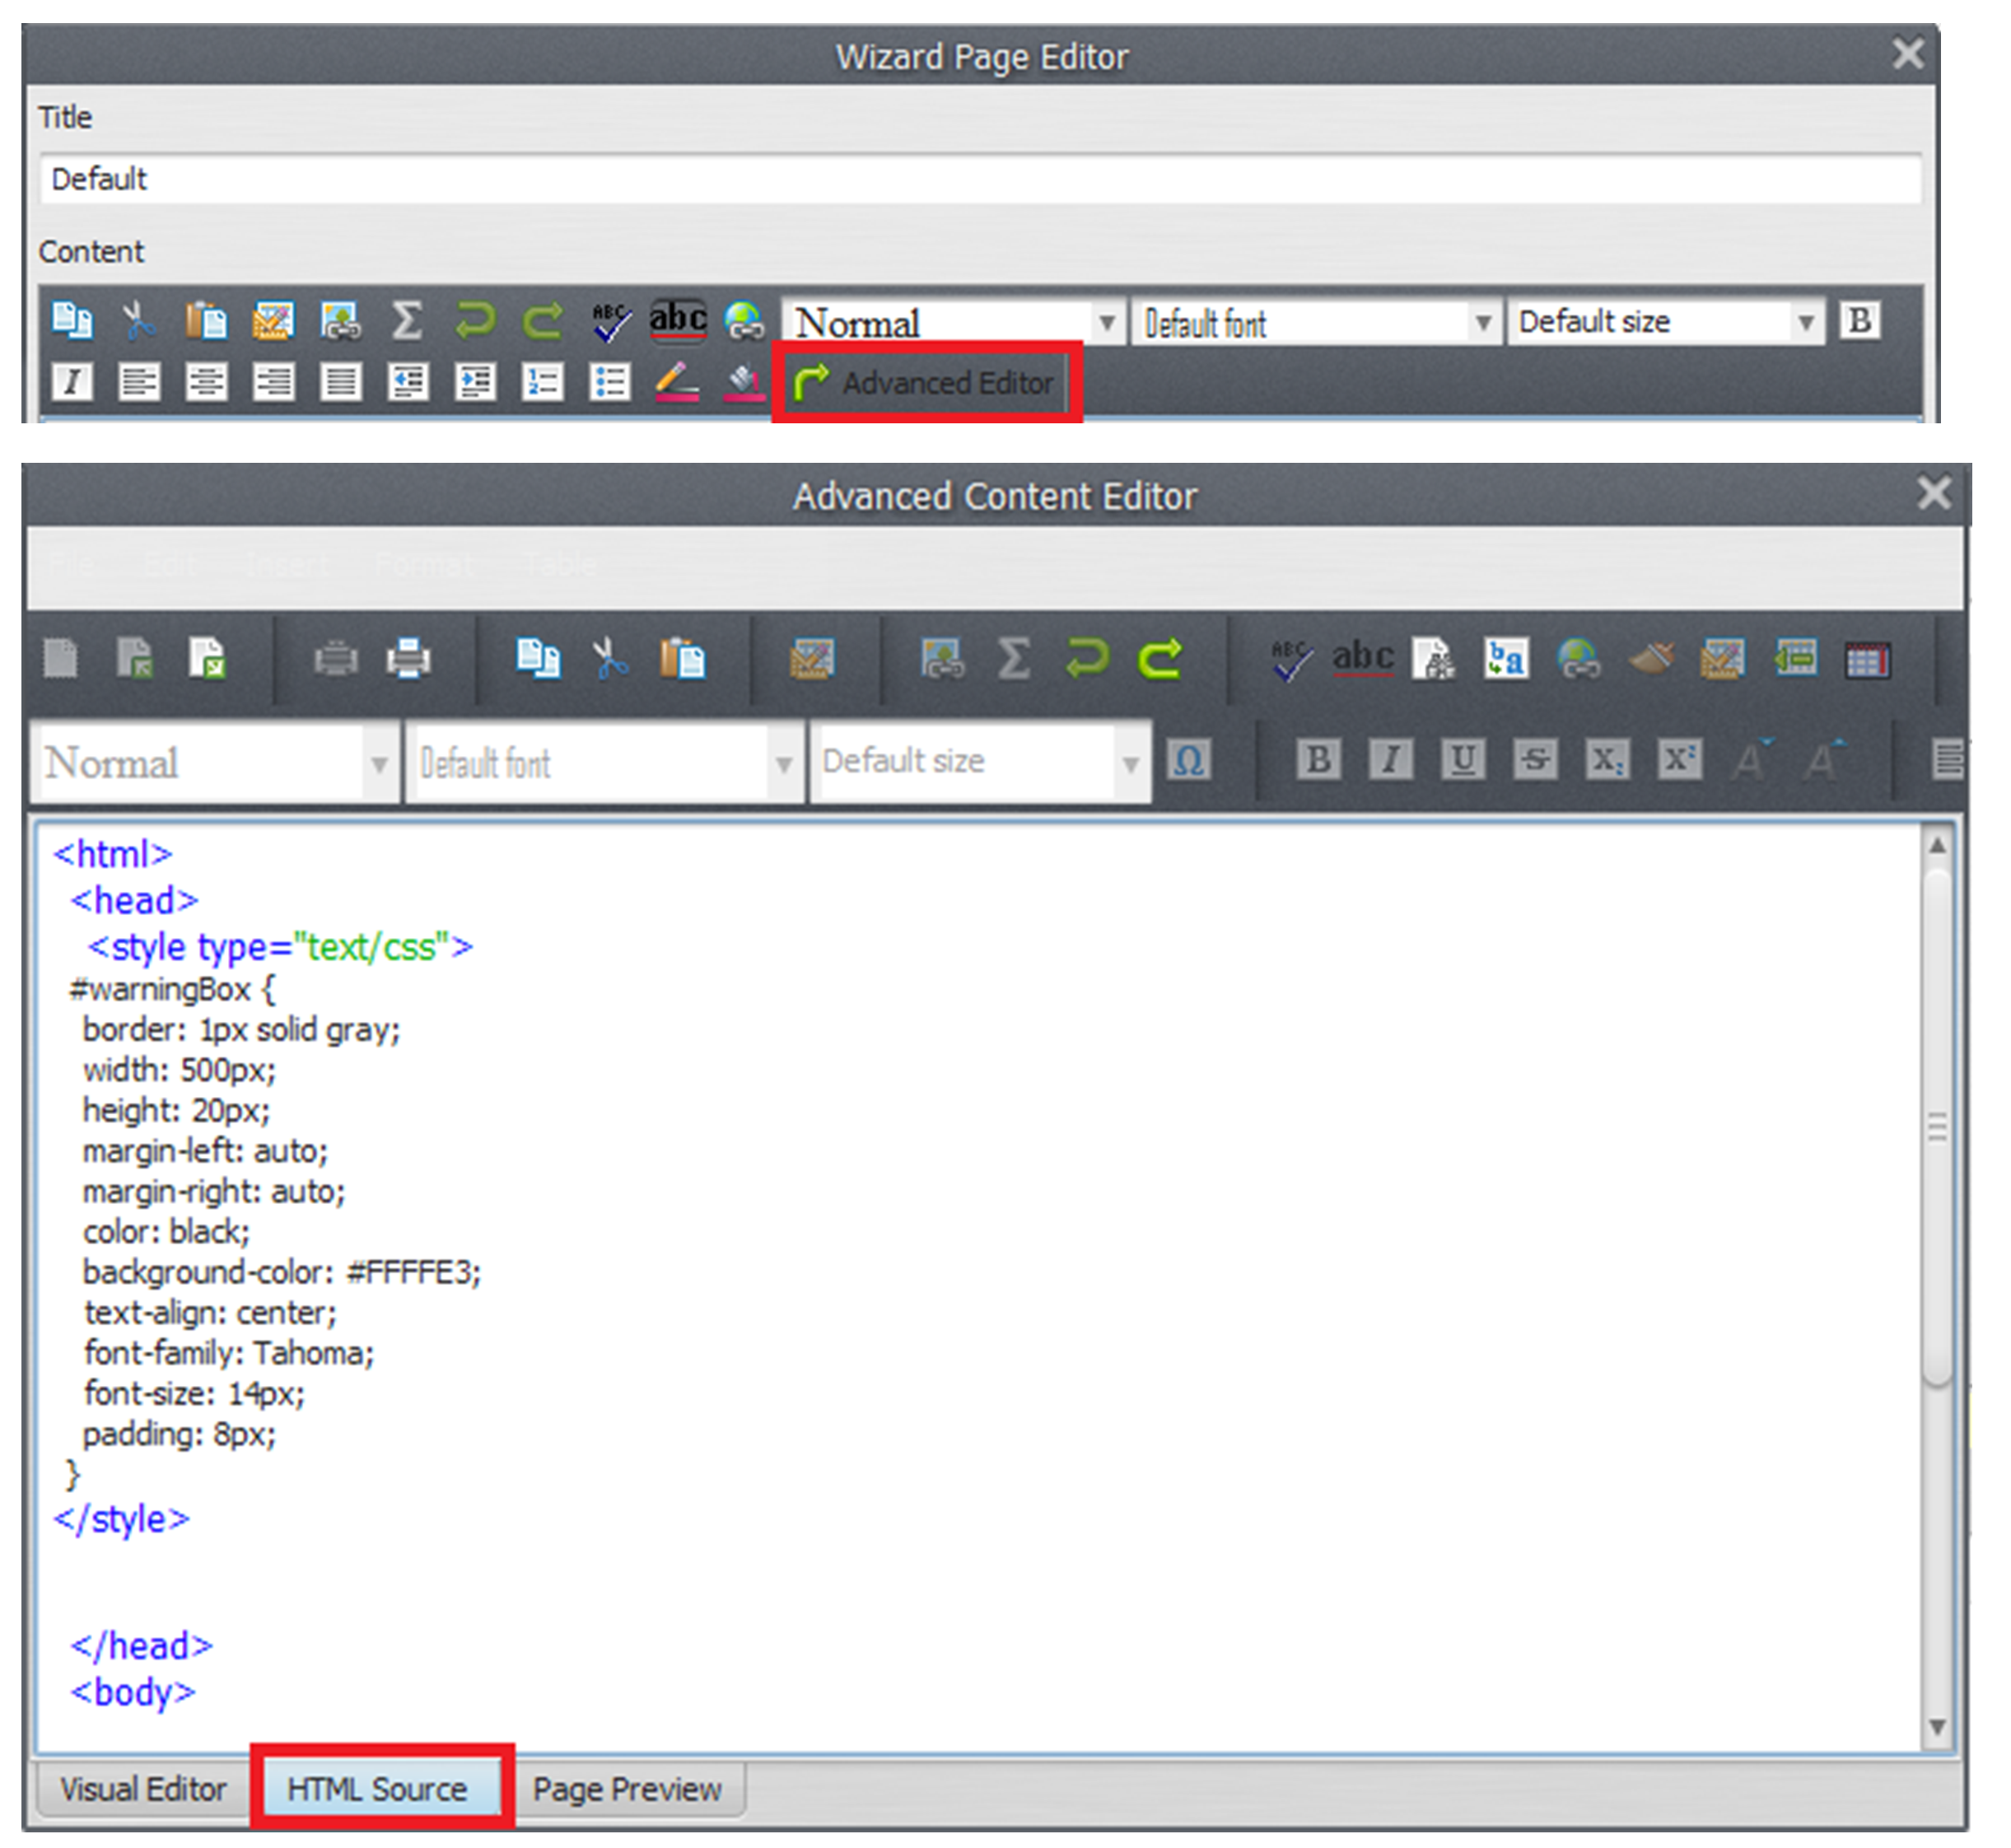Image resolution: width=2011 pixels, height=1848 pixels.
Task: Insert special character with the Omega icon
Action: pyautogui.click(x=1188, y=761)
